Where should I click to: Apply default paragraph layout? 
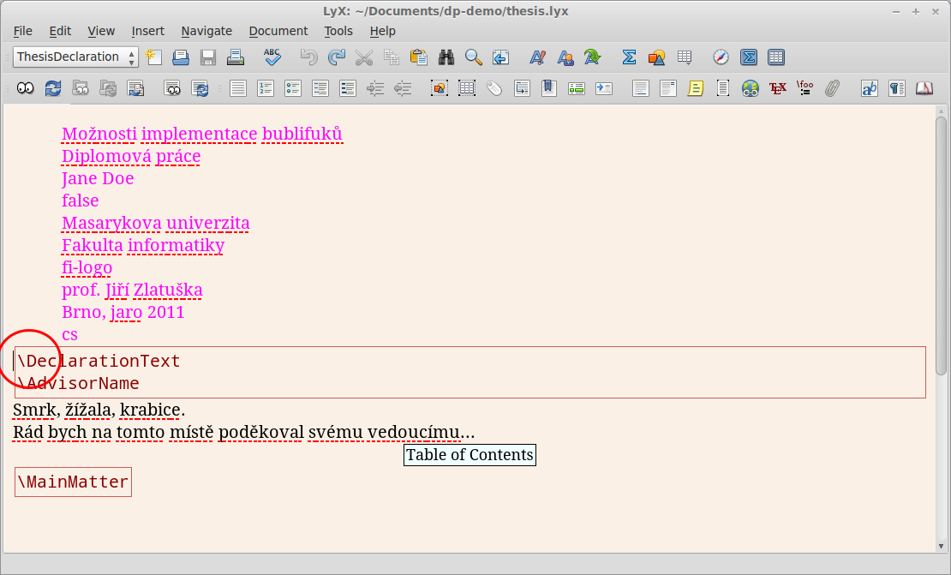coord(238,88)
